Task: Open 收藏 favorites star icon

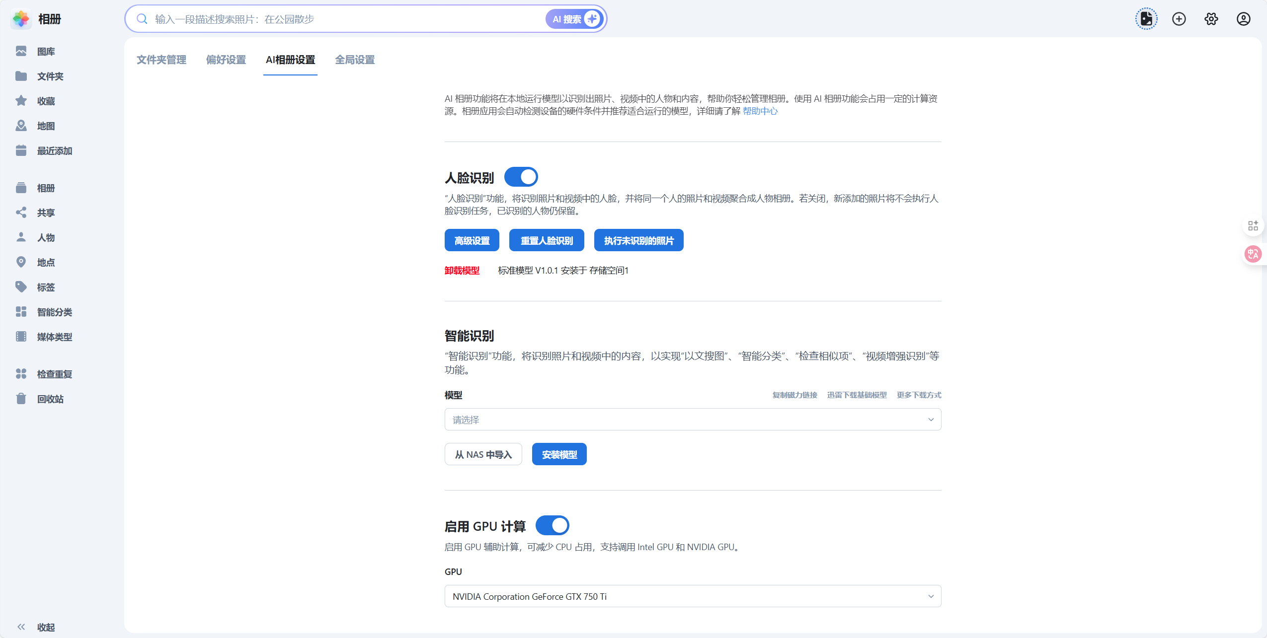Action: click(21, 101)
